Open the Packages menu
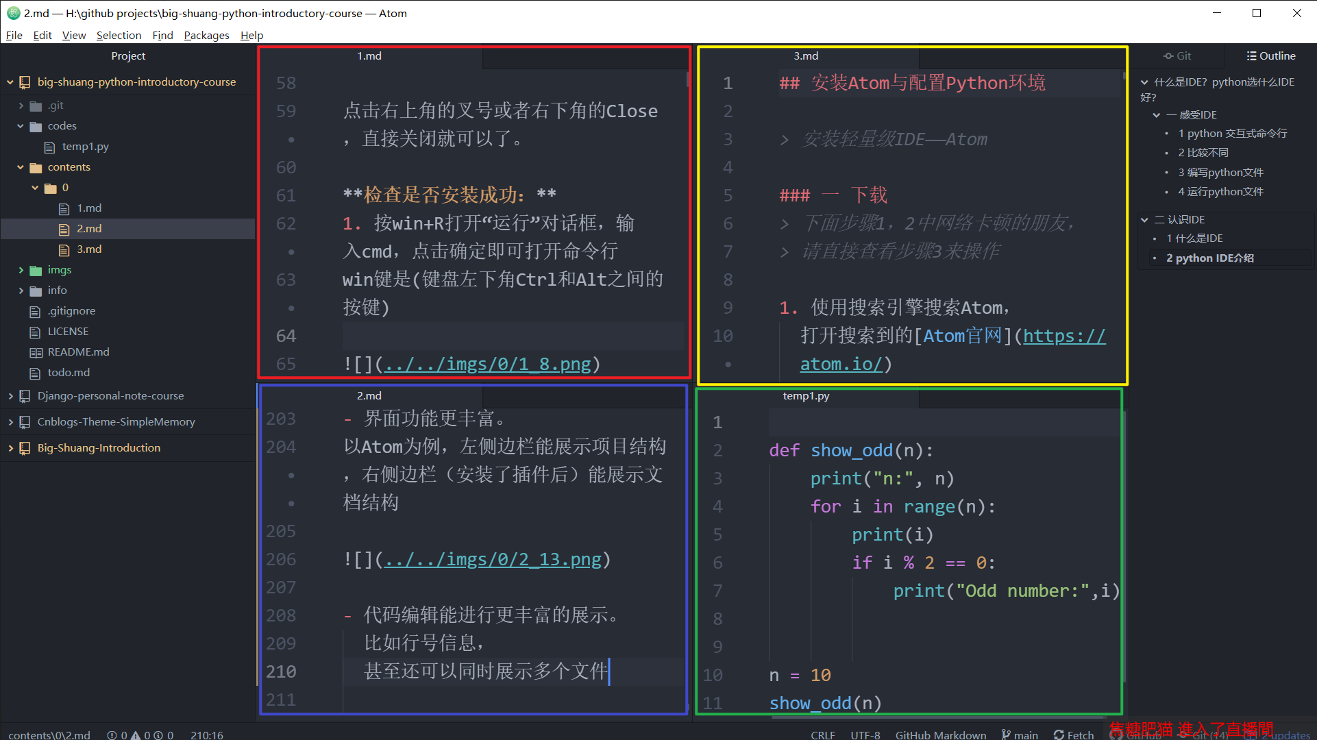The width and height of the screenshot is (1317, 740). (x=206, y=35)
